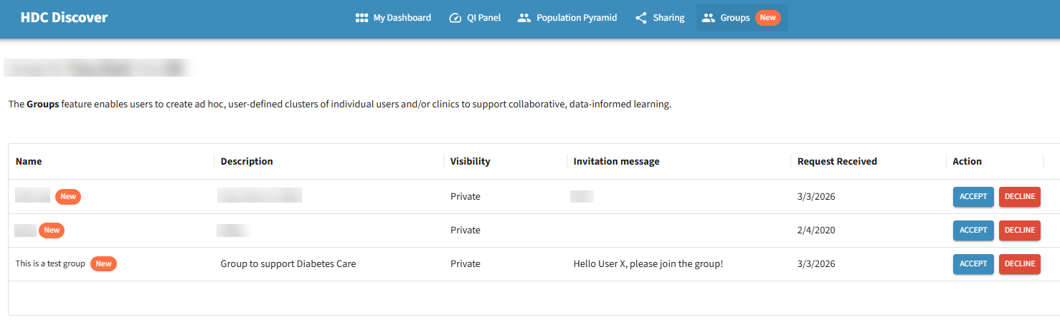Decline the 'This is a test group' invitation

(x=1019, y=263)
